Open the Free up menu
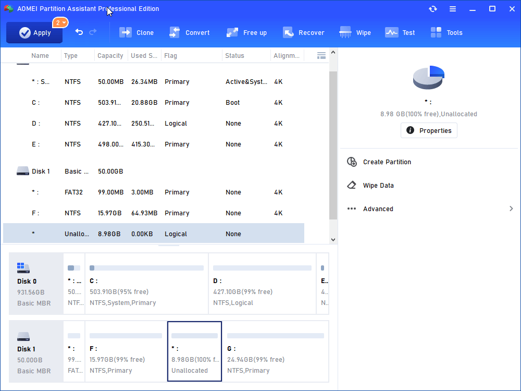Viewport: 521px width, 391px height. (246, 32)
